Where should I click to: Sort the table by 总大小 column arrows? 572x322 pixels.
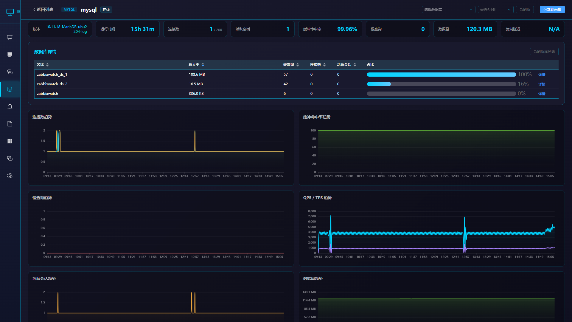coord(203,65)
